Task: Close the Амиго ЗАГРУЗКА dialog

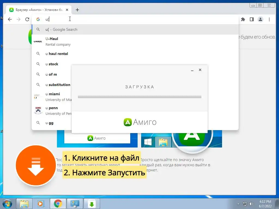Action: click(200, 70)
